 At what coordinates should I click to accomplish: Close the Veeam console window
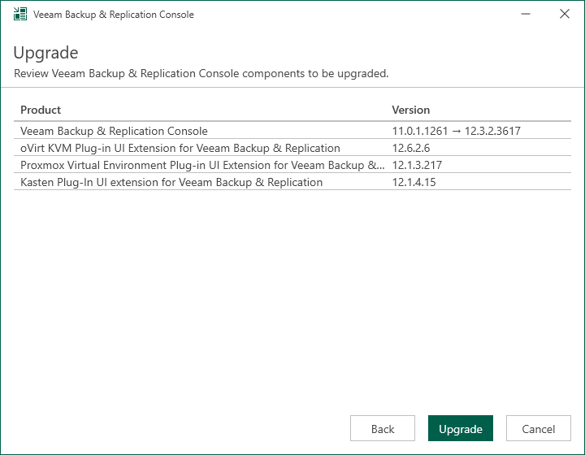(565, 14)
